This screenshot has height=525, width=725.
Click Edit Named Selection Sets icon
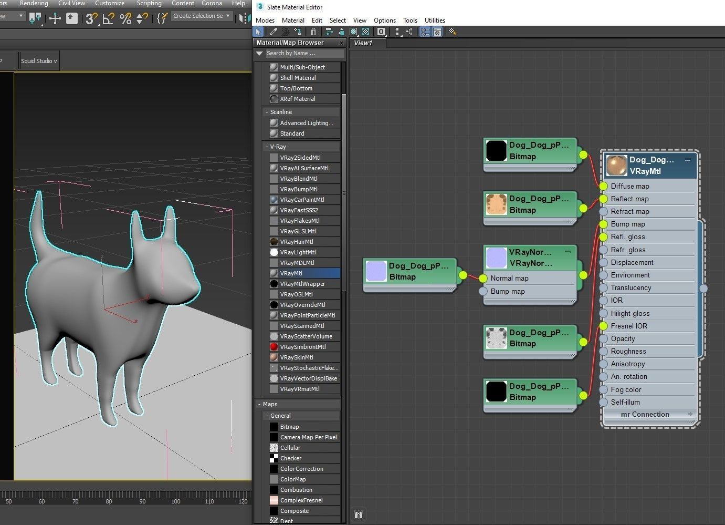(162, 19)
